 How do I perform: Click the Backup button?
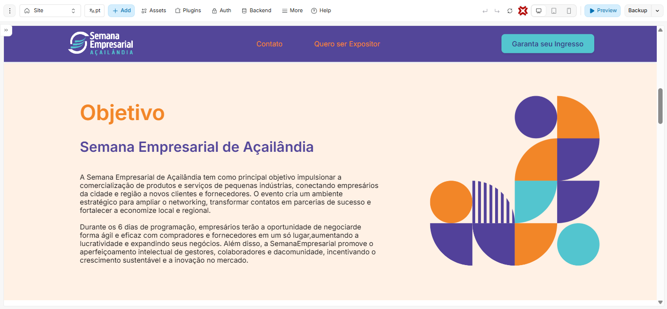click(638, 11)
